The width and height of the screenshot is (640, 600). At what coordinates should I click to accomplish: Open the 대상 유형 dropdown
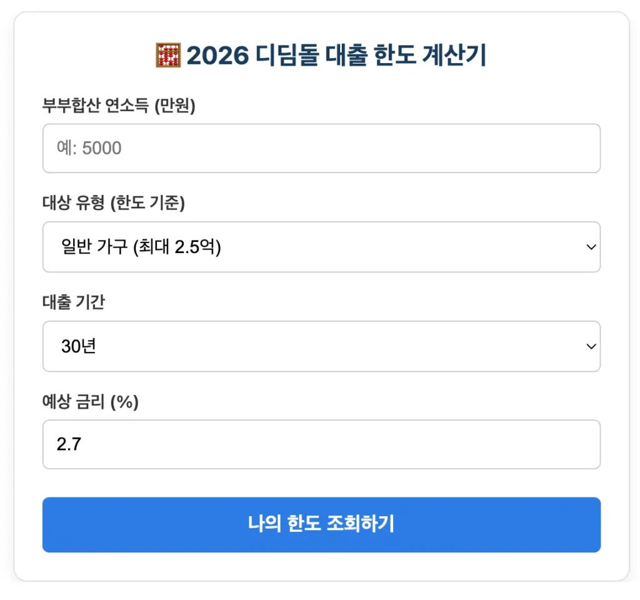click(x=321, y=247)
